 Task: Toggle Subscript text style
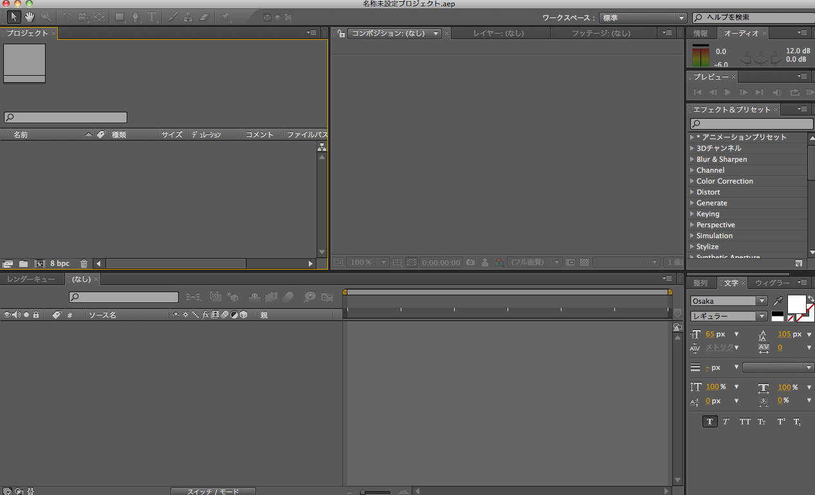tap(797, 422)
